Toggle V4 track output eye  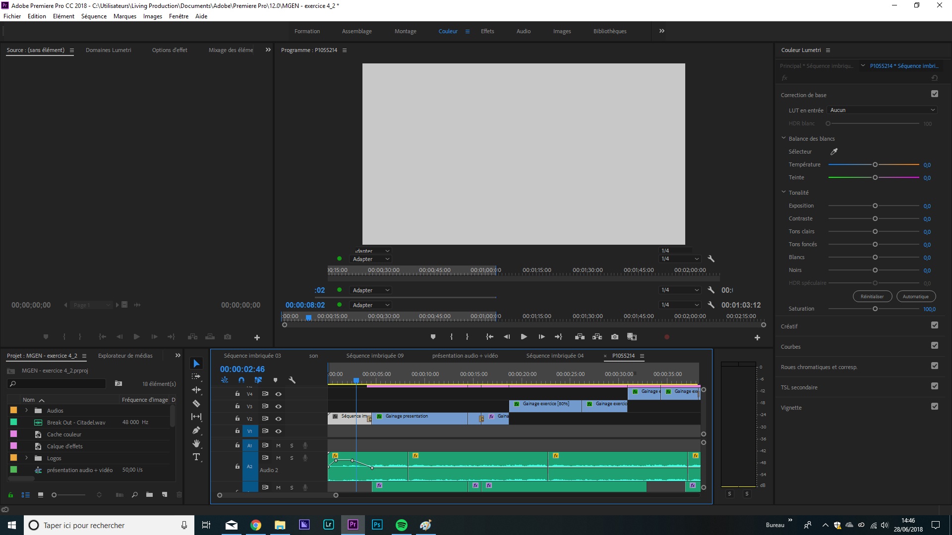(279, 394)
